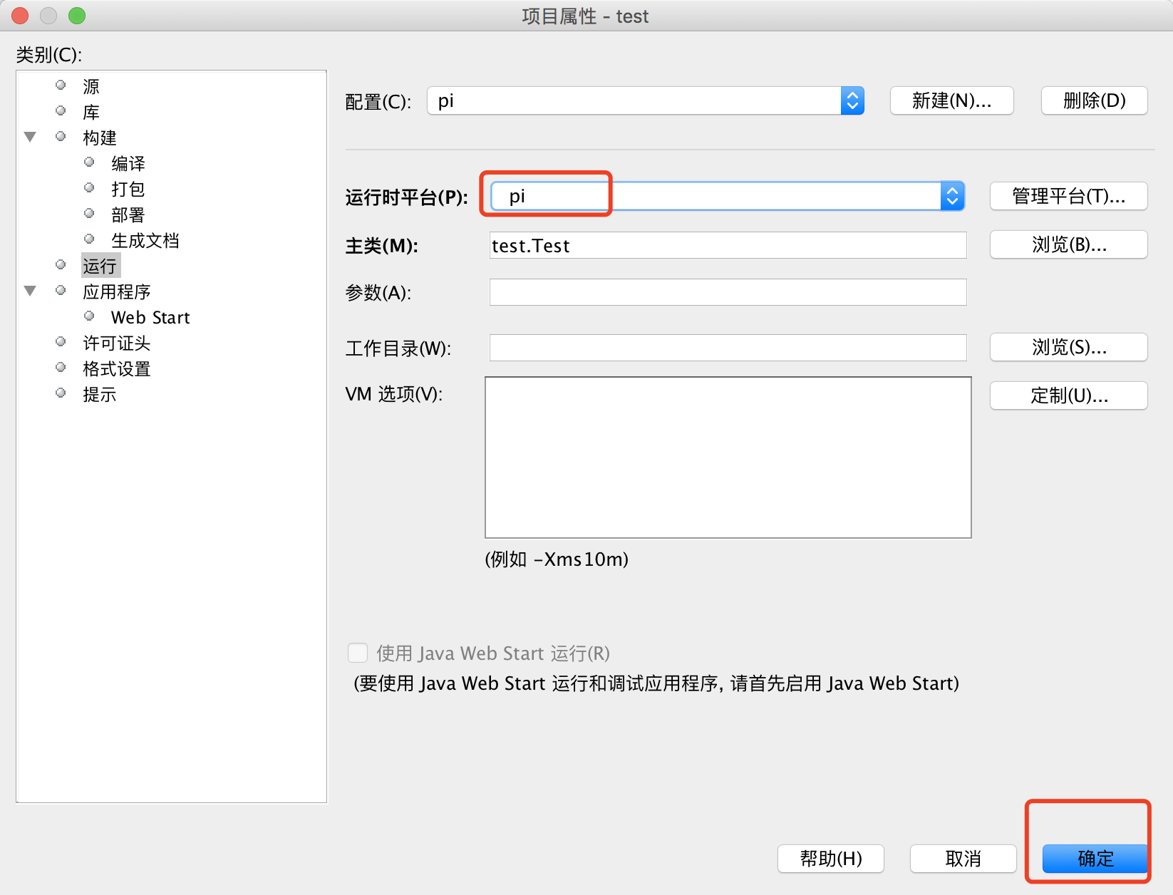Select the 格式设置 category
This screenshot has width=1173, height=895.
(x=117, y=368)
